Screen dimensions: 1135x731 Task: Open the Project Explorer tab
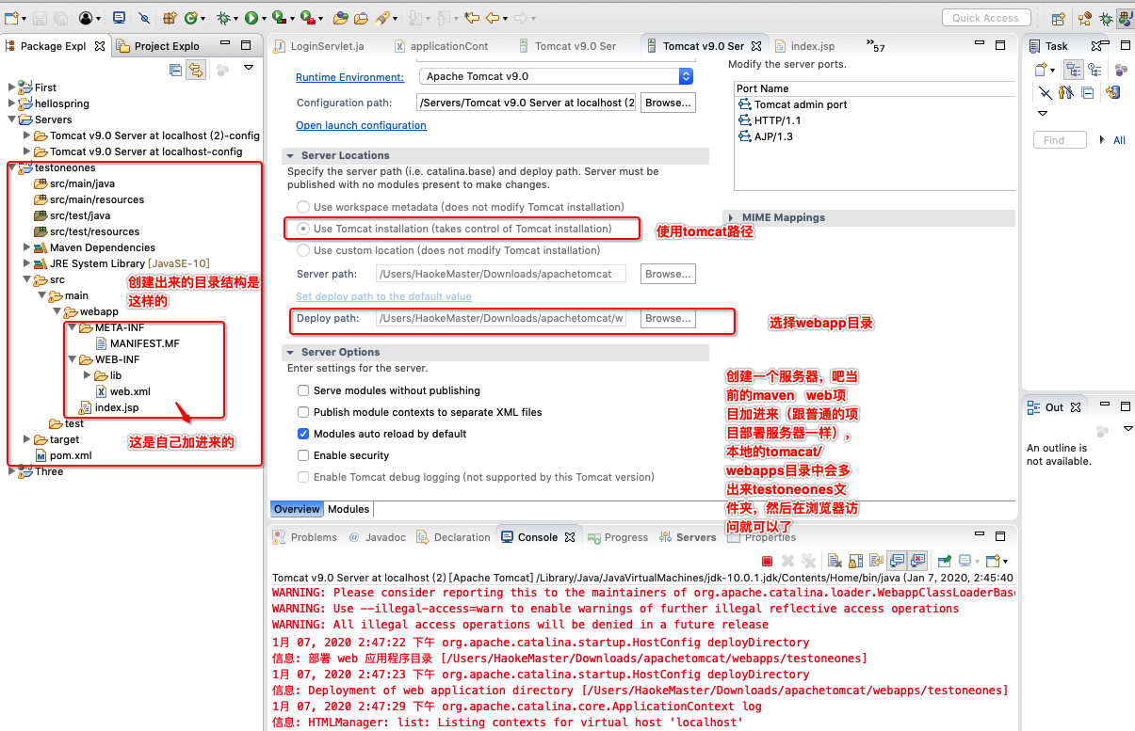point(157,46)
